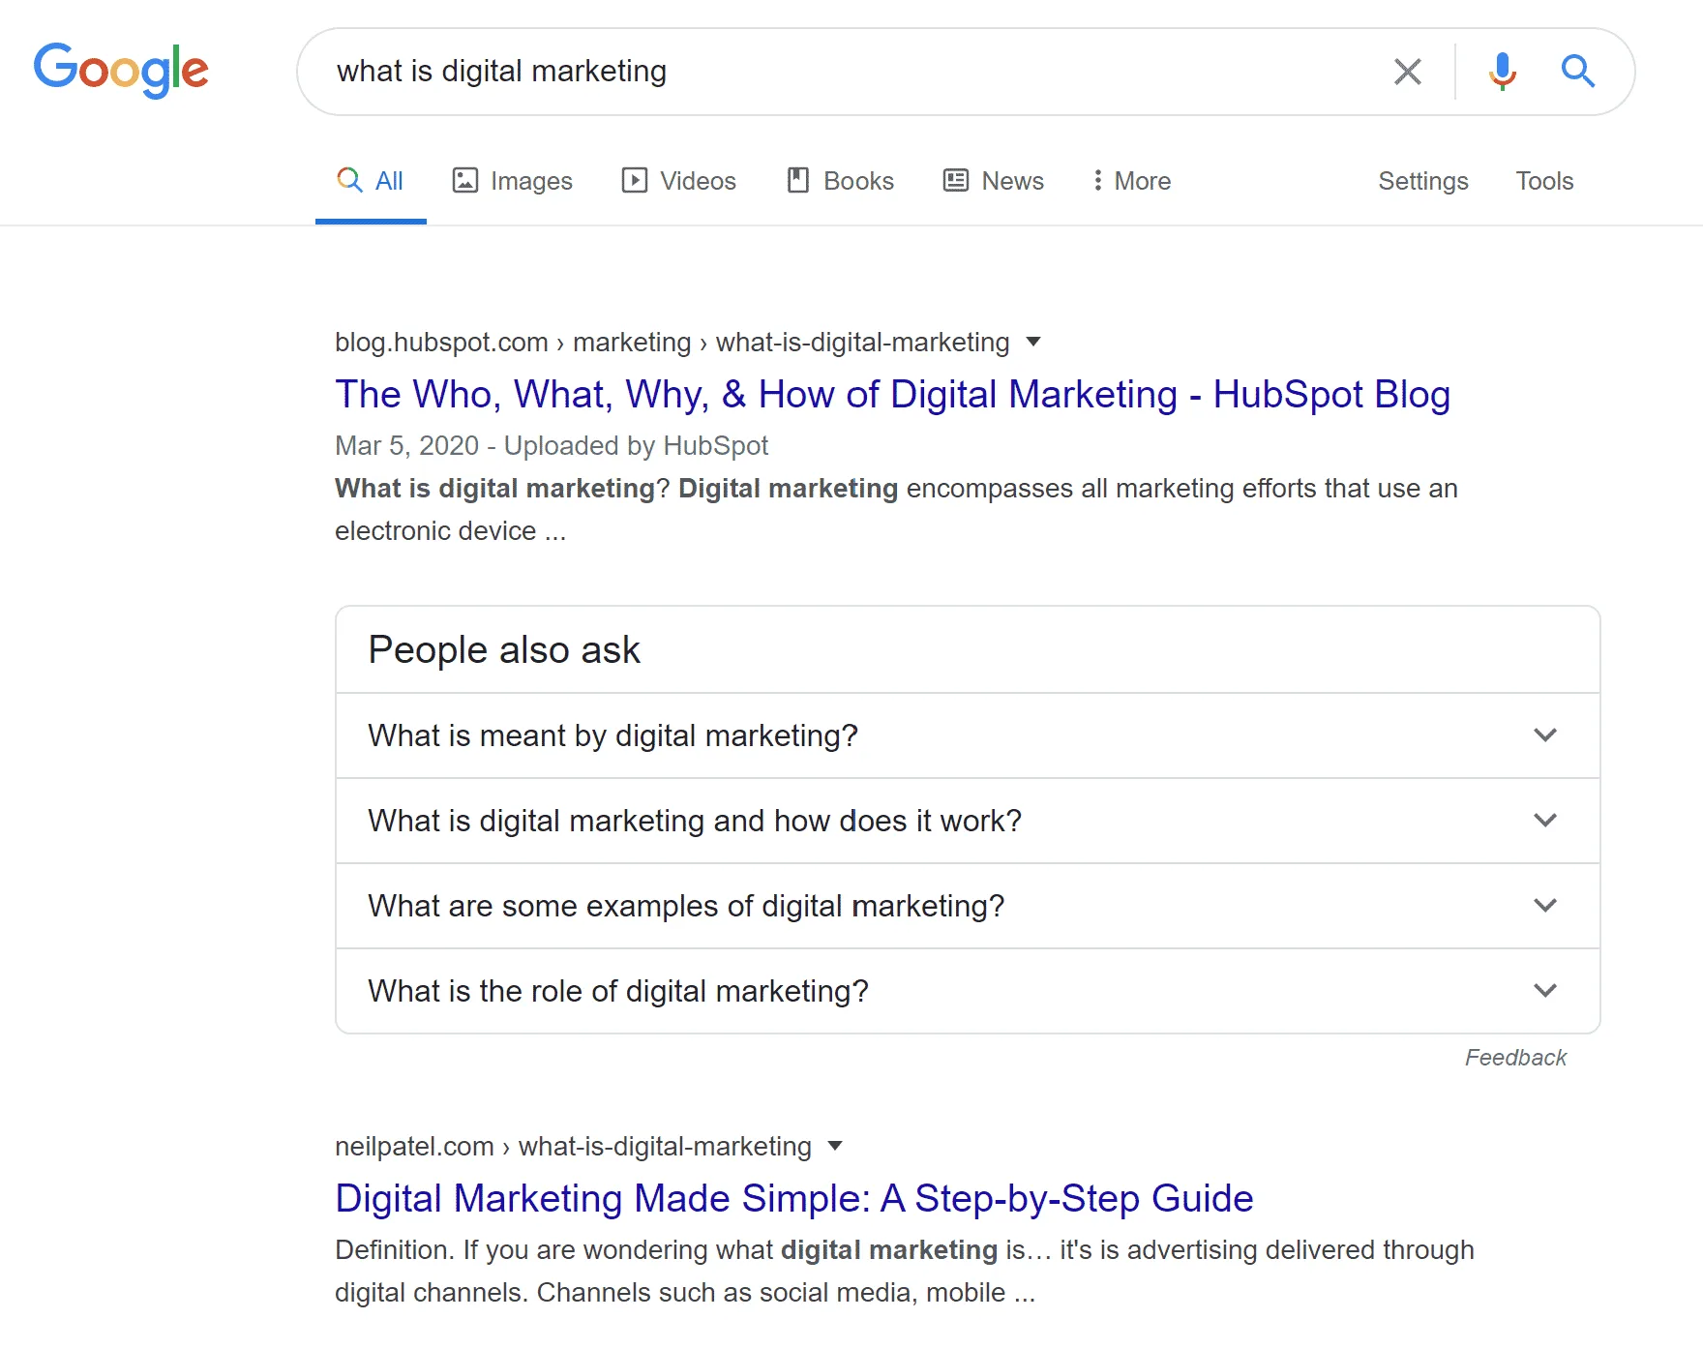Switch to the Images tab
The height and width of the screenshot is (1349, 1703).
[513, 181]
